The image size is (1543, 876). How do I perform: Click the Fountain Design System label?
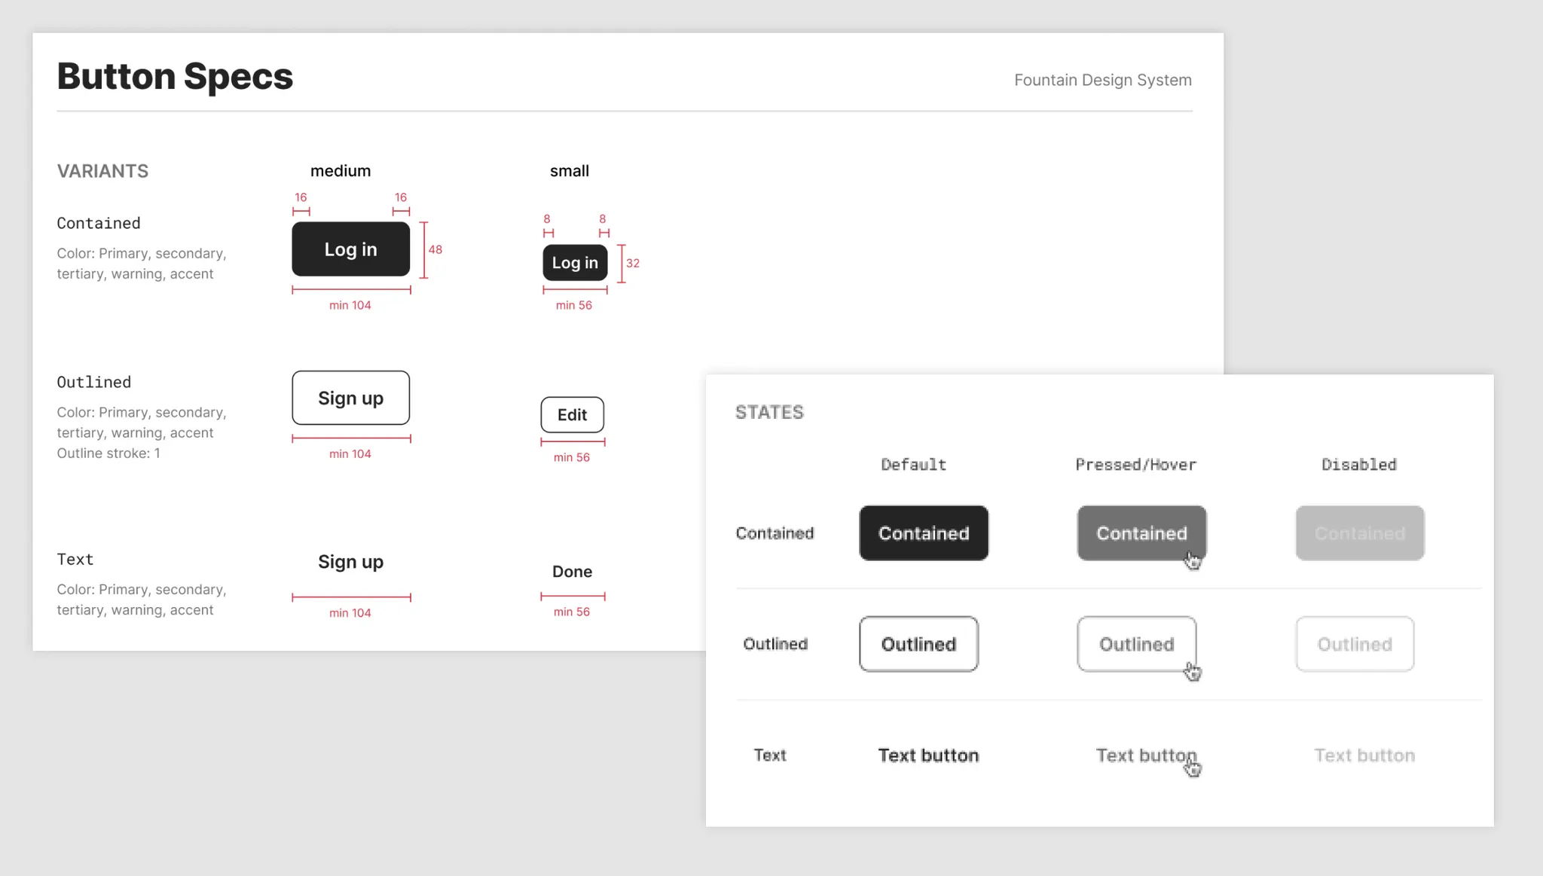click(x=1102, y=80)
